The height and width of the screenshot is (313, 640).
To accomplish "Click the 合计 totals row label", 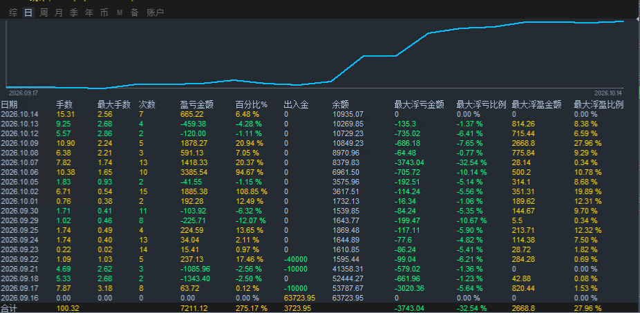I will point(9,309).
